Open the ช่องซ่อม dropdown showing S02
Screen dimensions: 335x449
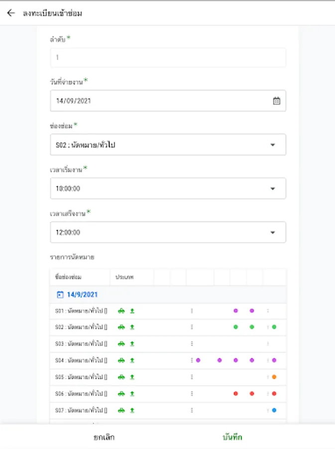tap(168, 145)
